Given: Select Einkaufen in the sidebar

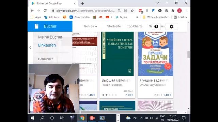Looking at the screenshot, I should click(47, 45).
